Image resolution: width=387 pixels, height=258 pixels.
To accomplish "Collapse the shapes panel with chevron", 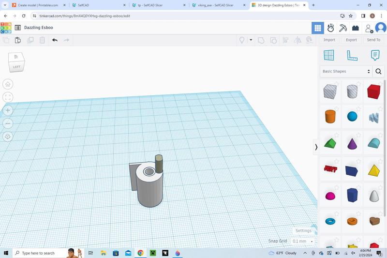I will 316,147.
